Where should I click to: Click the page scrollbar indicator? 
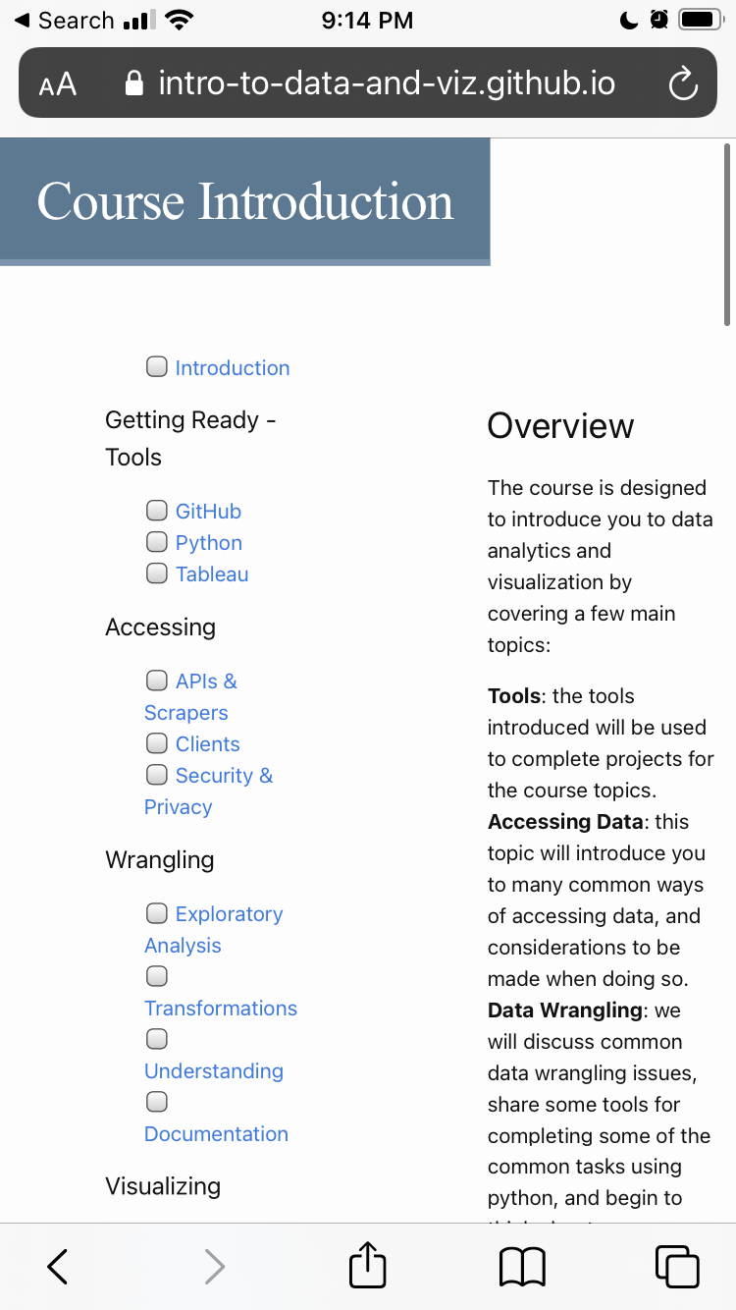point(727,235)
